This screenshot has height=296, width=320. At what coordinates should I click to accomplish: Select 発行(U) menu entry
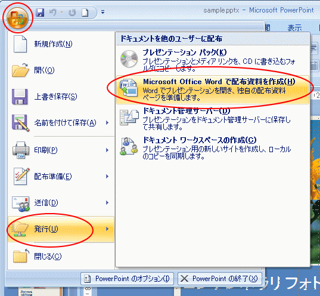61,229
